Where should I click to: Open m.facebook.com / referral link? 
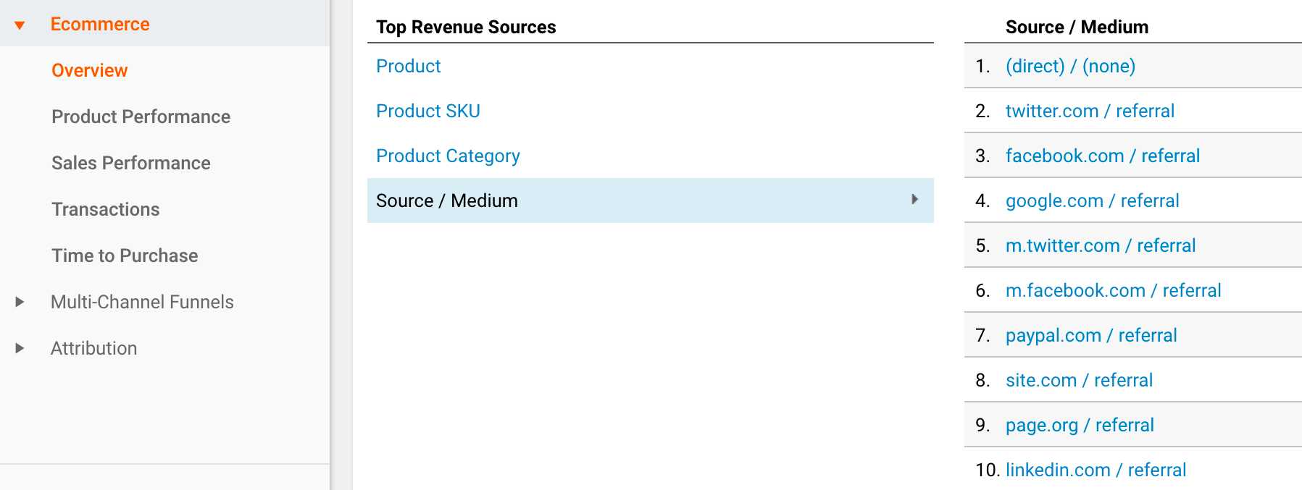pos(1113,290)
